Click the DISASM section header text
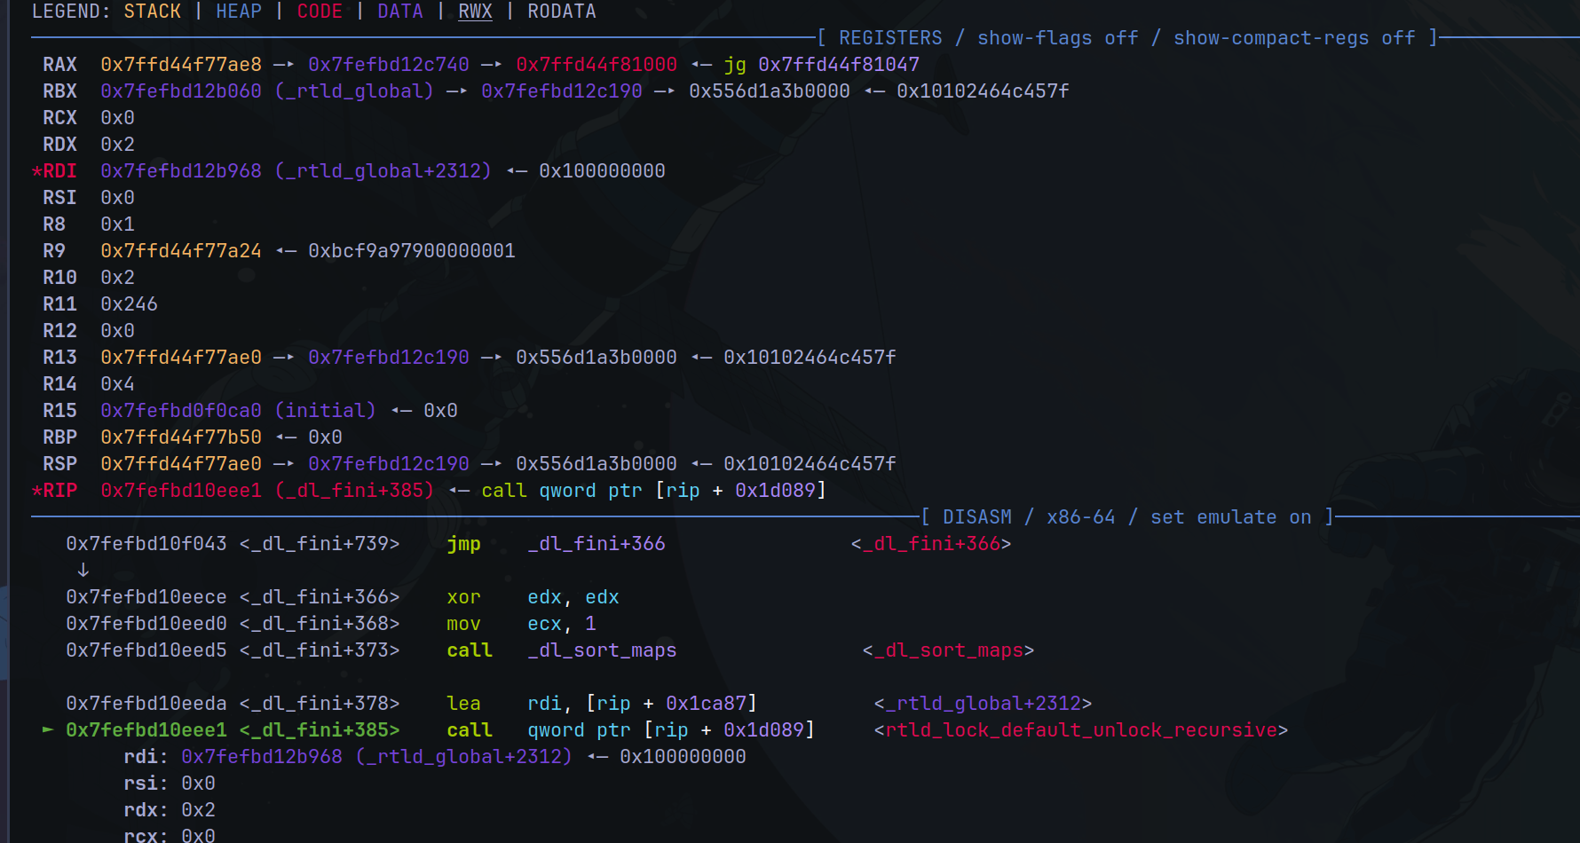The image size is (1580, 843). tap(977, 517)
